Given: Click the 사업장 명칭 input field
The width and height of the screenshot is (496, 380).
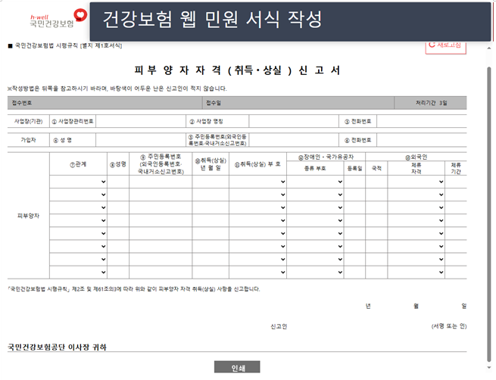Looking at the screenshot, I should click(x=294, y=121).
